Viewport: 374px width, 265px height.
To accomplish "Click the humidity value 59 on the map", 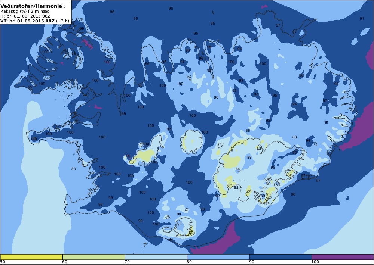I will click(191, 233).
